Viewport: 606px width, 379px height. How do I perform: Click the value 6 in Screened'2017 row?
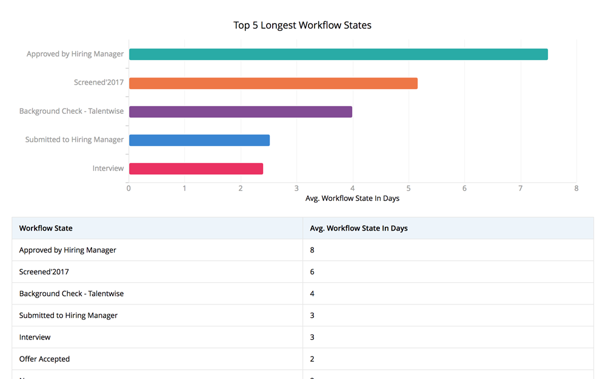tap(312, 272)
